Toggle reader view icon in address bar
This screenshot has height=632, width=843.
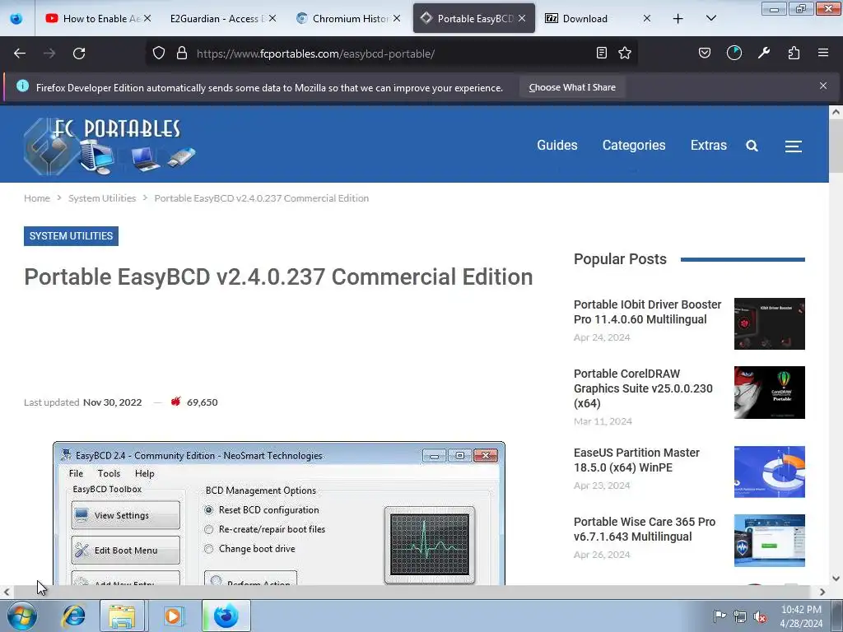[602, 53]
